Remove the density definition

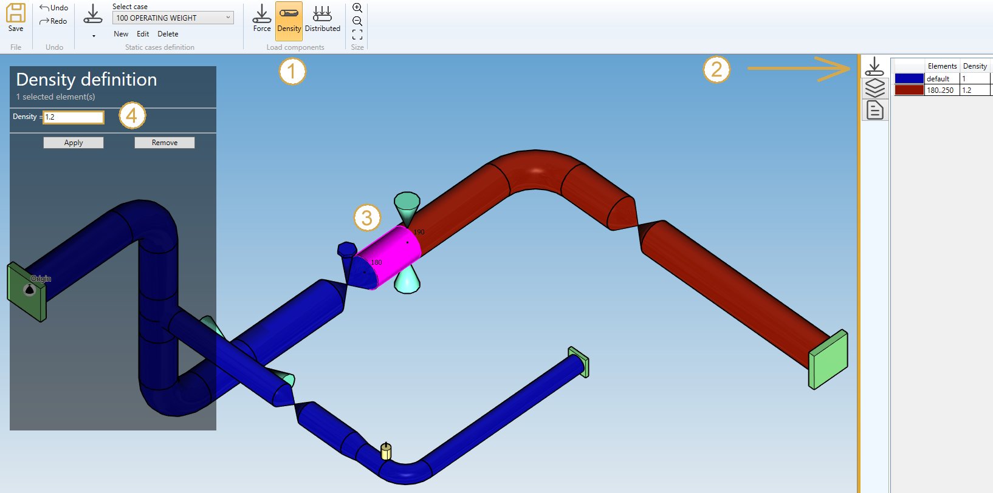165,143
